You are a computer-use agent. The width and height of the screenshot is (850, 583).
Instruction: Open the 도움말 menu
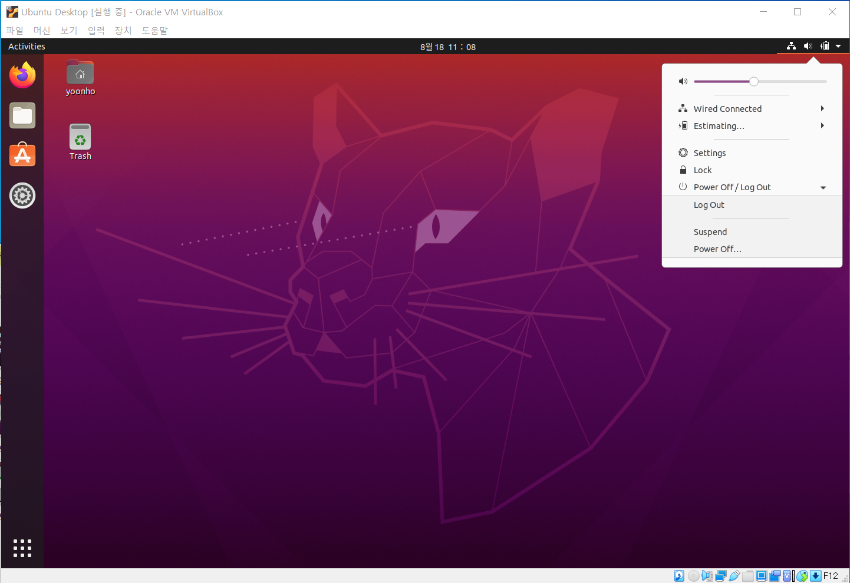point(154,30)
